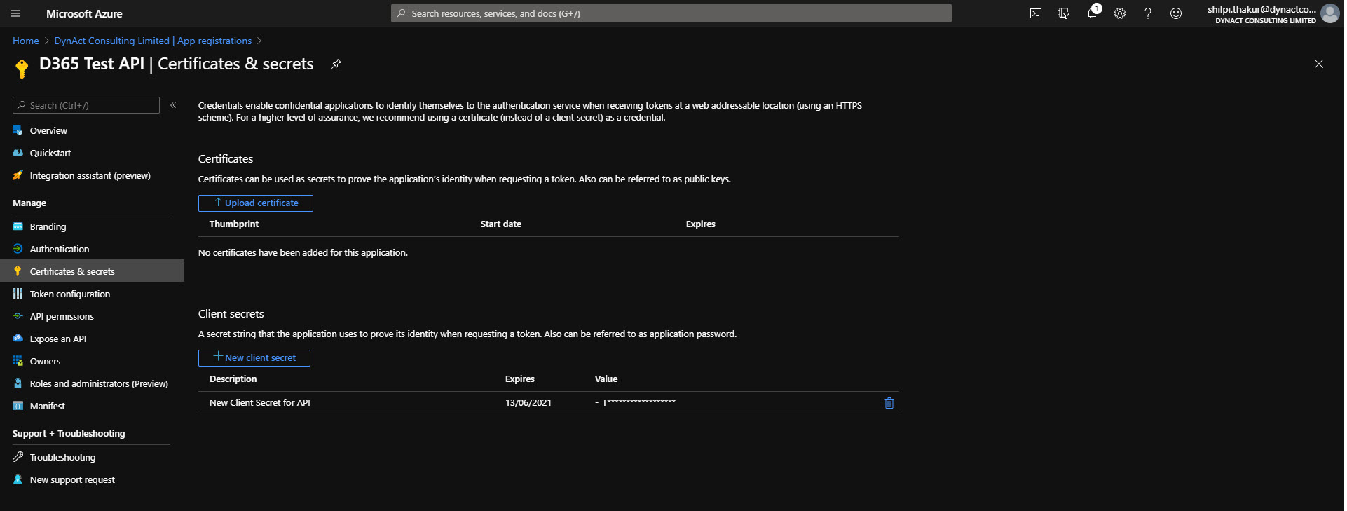Click the Troubleshooting wrench icon
Screen dimensions: 1347x511
[x=18, y=457]
